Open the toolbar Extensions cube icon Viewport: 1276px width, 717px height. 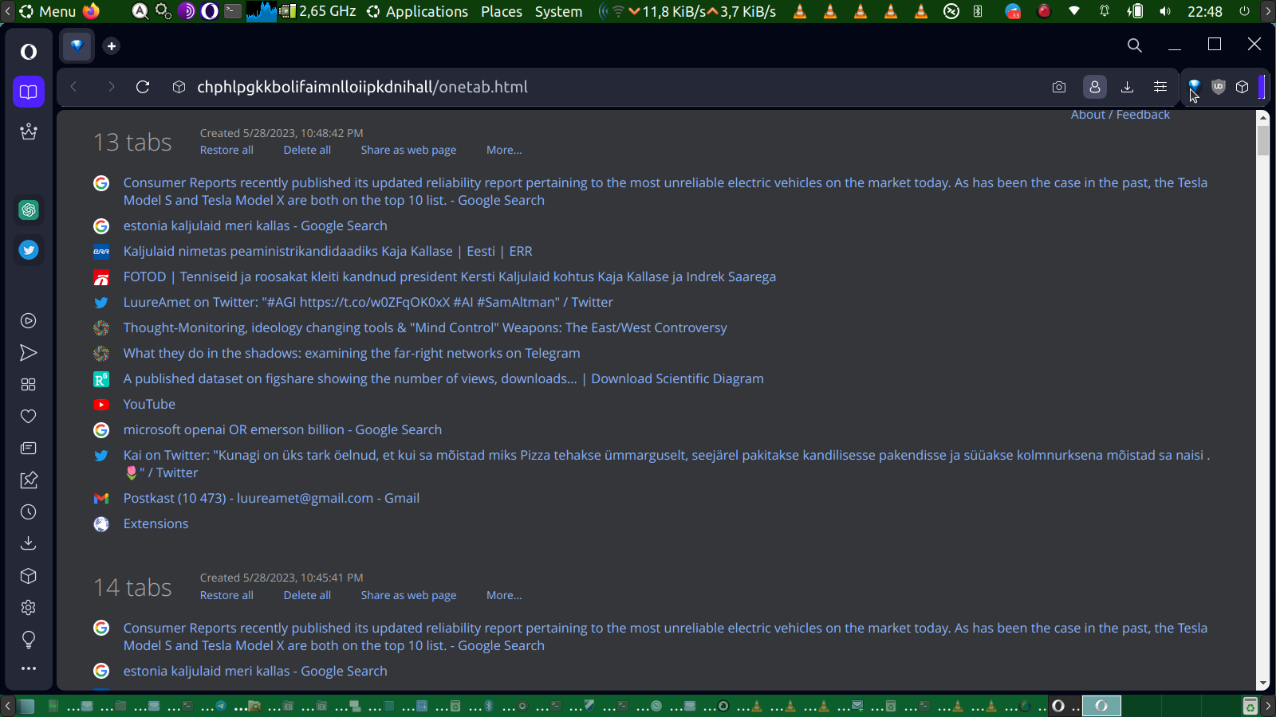point(1243,87)
